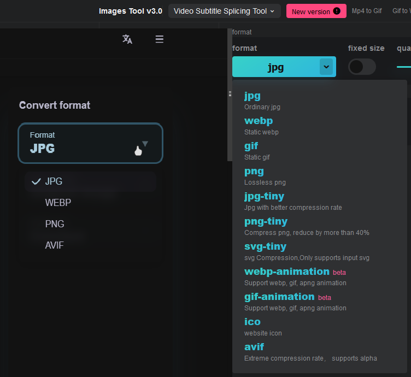The width and height of the screenshot is (411, 377).
Task: Click the vertical scrollbar beside the panel
Action: pos(230,95)
